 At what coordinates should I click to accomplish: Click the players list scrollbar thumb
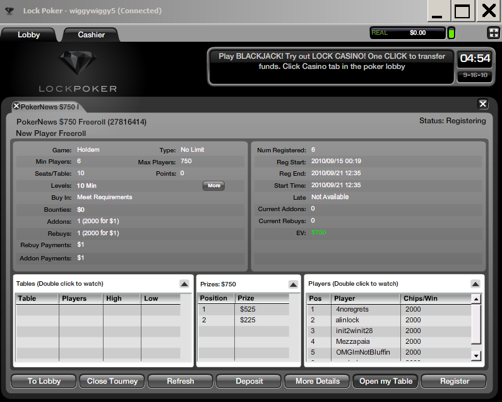click(476, 324)
